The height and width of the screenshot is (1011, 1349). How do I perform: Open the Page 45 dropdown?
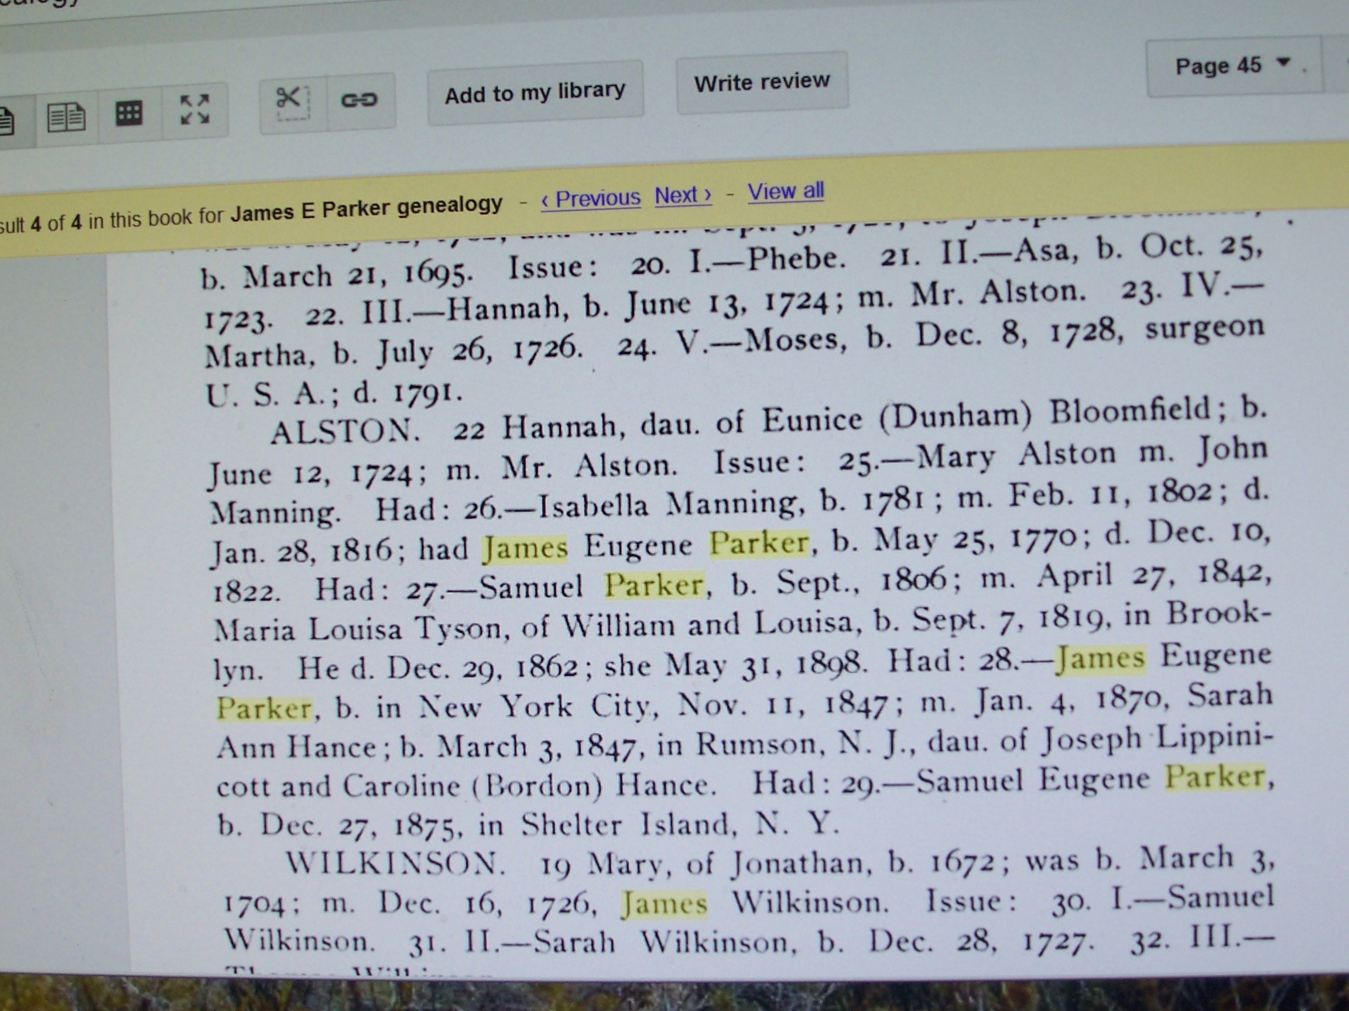click(1218, 66)
